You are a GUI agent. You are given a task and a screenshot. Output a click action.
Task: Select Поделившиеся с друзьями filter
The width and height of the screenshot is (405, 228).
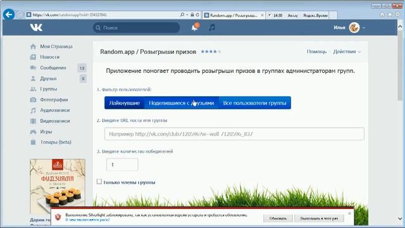click(x=182, y=103)
